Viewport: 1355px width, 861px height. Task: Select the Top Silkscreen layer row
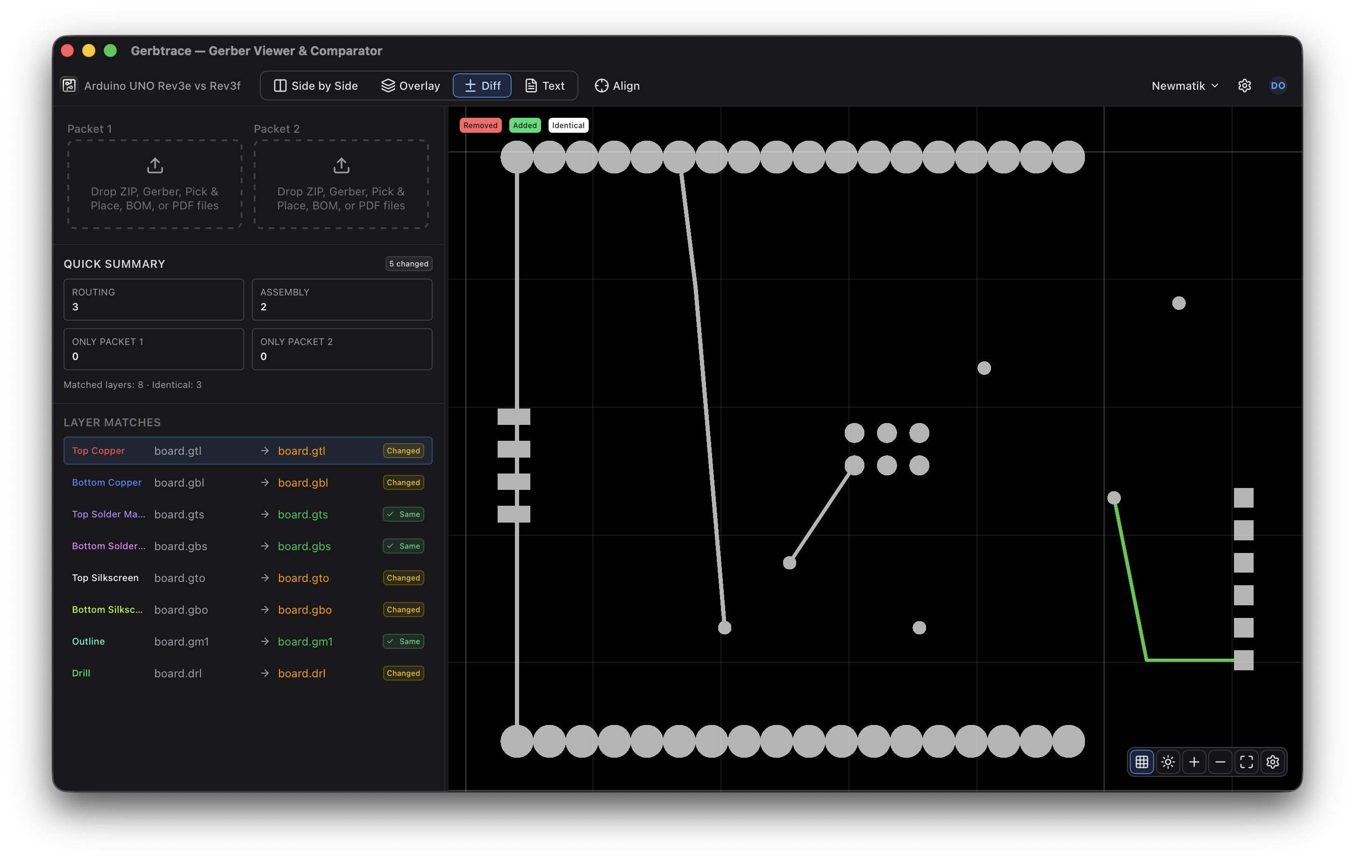pyautogui.click(x=248, y=578)
